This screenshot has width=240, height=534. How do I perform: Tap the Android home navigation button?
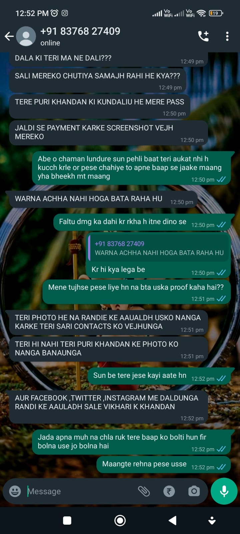pyautogui.click(x=120, y=520)
